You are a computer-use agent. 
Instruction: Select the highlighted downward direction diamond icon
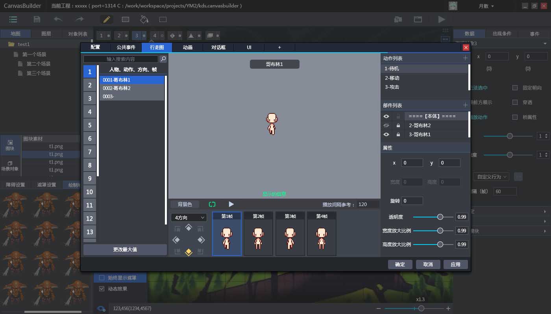189,252
